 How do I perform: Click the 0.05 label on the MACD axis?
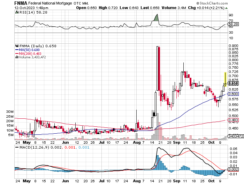pos(234,149)
